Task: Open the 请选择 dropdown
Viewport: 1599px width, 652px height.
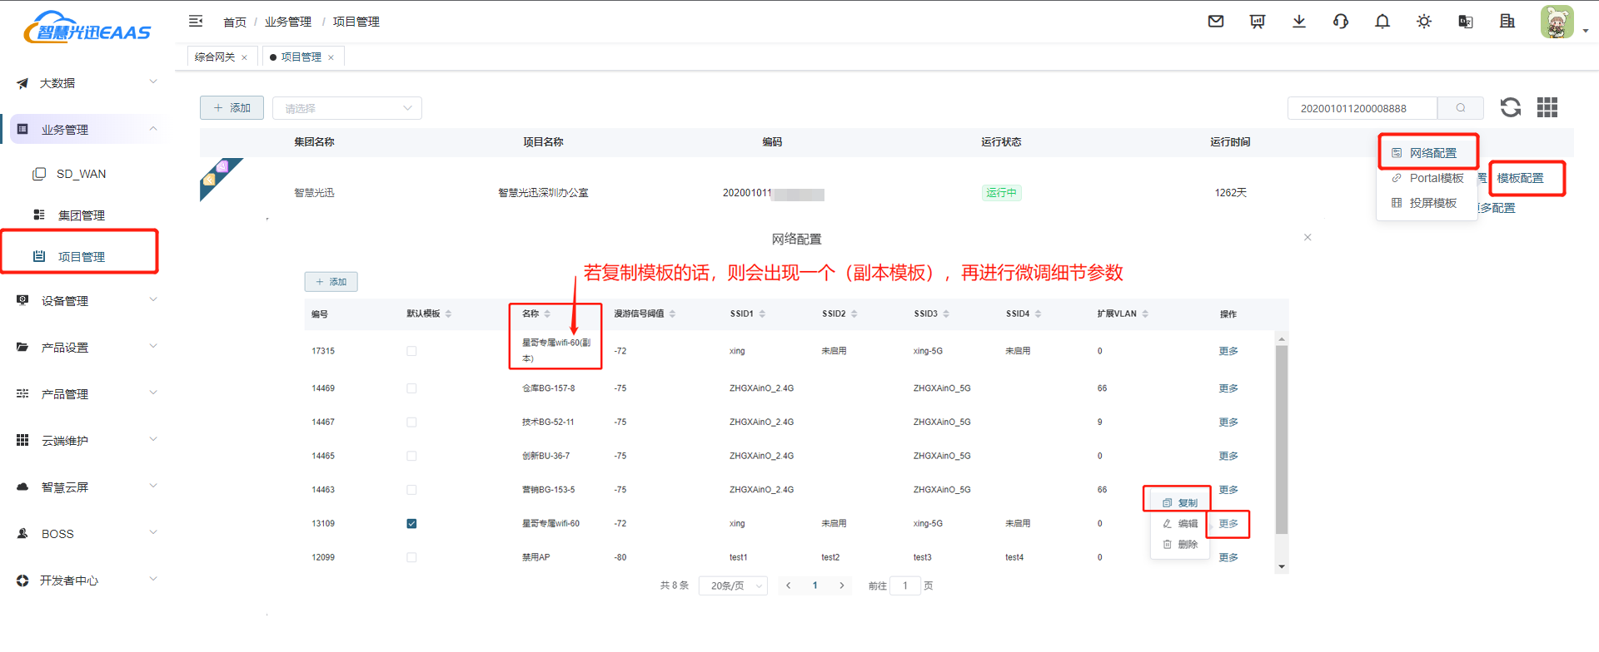Action: (x=347, y=108)
